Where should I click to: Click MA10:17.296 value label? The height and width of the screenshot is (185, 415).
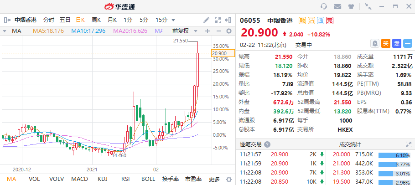(88, 31)
